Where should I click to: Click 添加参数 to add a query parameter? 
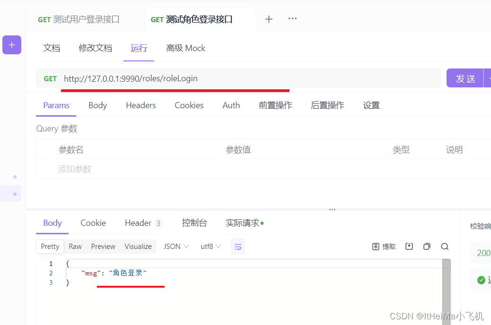pos(74,169)
